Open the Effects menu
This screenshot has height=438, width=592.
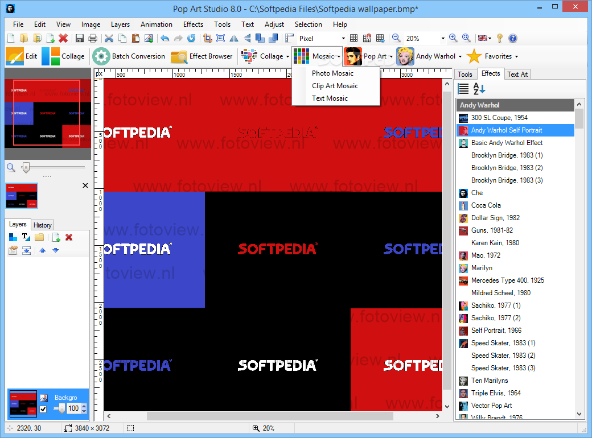[193, 24]
